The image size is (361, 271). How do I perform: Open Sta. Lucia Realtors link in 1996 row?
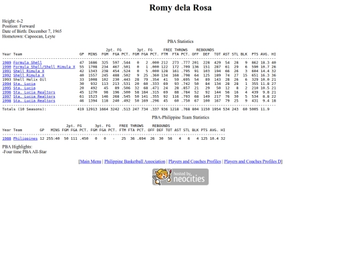click(34, 92)
